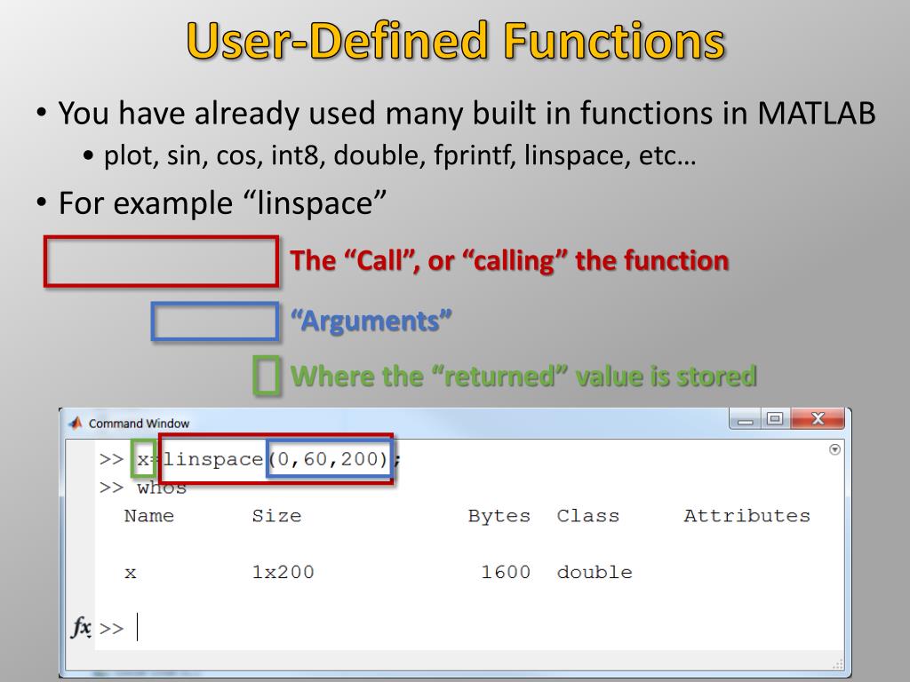The image size is (910, 682).
Task: Click the '1x200' size value
Action: click(283, 573)
